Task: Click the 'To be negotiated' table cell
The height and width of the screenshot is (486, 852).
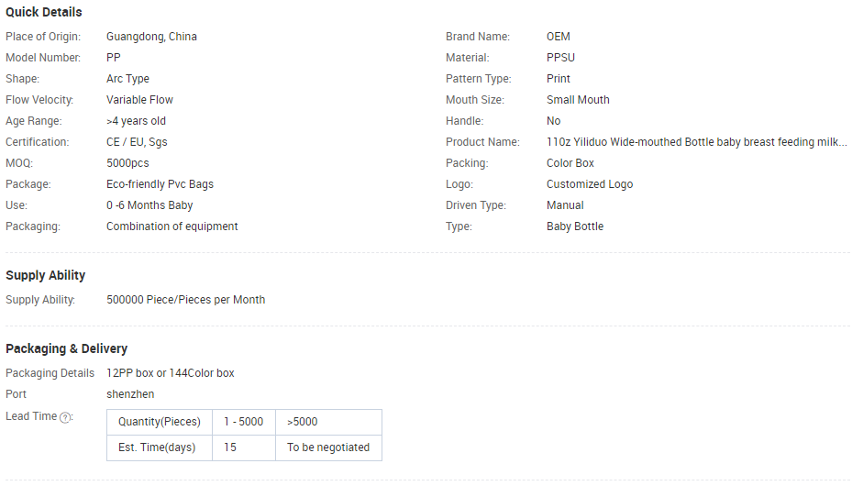Action: coord(328,447)
